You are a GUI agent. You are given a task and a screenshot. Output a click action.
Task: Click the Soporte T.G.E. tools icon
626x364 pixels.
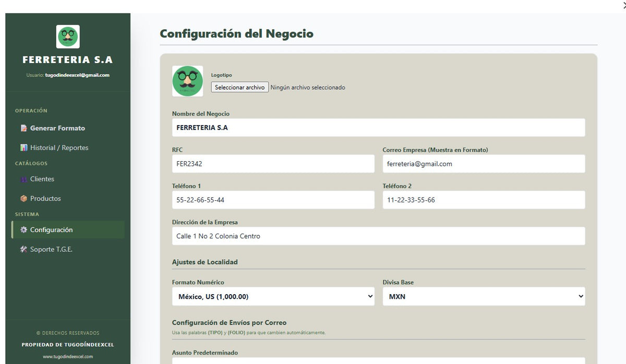(23, 249)
